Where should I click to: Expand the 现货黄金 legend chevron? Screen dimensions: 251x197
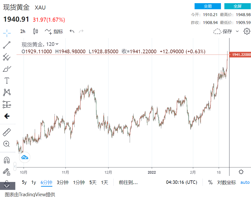57,44
